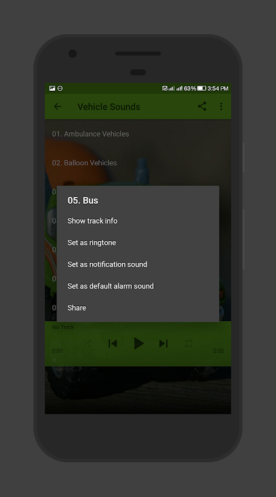Click the playback seek bar handle
This screenshot has height=497, width=276.
(54, 360)
